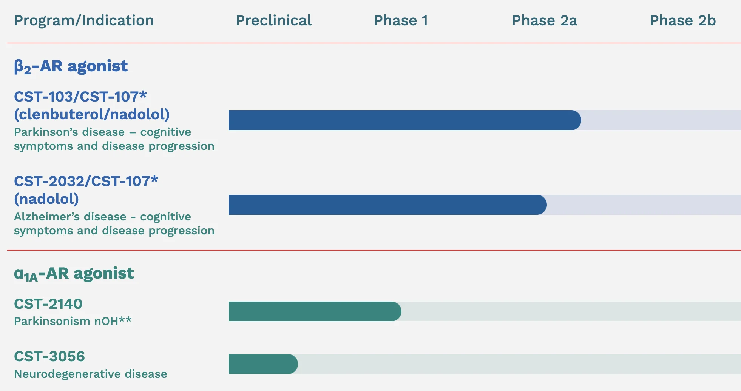Click the Program/Indication column header
Screen dimensions: 741x391
coord(84,20)
